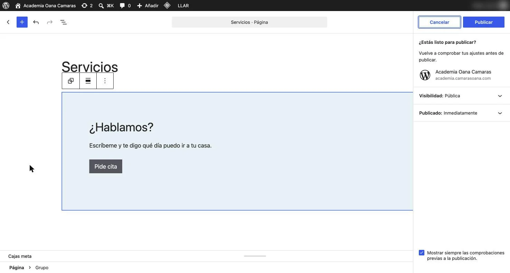The image size is (510, 273).
Task: Open the LLAR admin bar item
Action: [183, 6]
